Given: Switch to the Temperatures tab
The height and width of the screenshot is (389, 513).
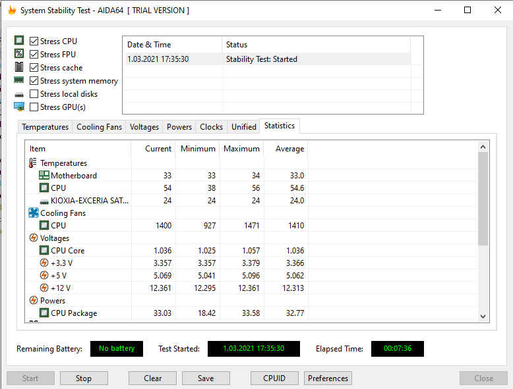Looking at the screenshot, I should pos(45,127).
